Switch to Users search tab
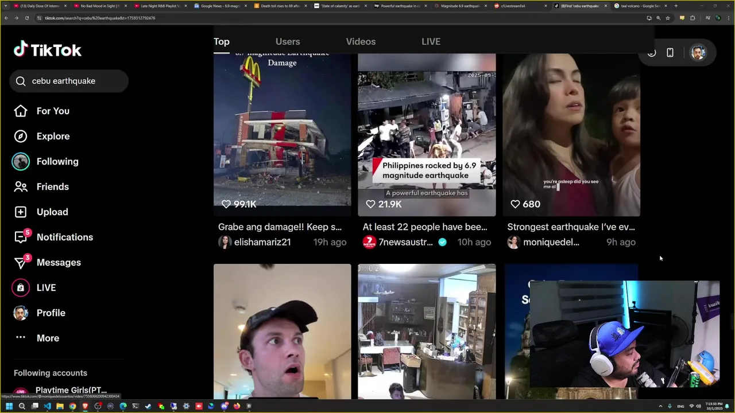Screen dimensions: 735x413 point(288,41)
